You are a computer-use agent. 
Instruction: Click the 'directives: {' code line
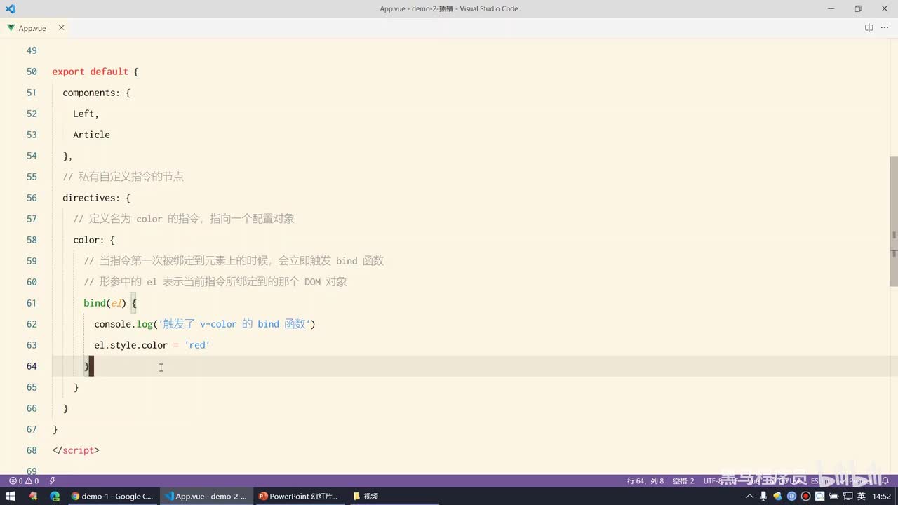[97, 198]
